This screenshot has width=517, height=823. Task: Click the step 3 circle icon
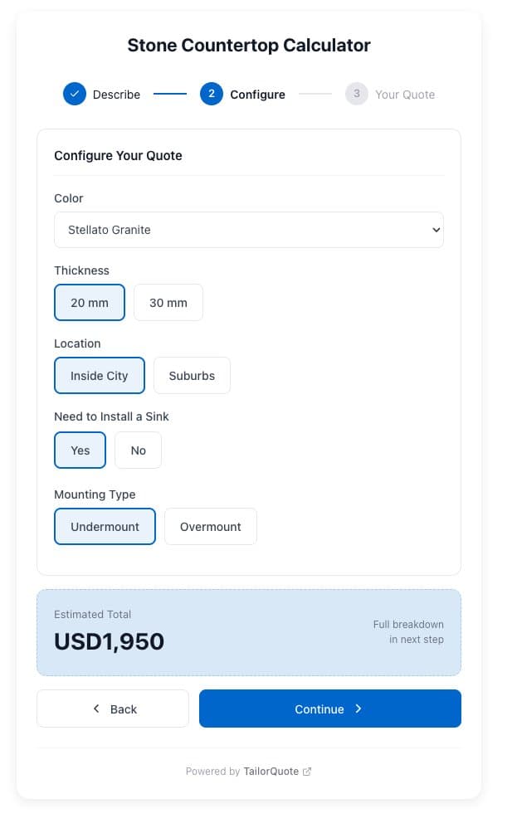coord(357,94)
